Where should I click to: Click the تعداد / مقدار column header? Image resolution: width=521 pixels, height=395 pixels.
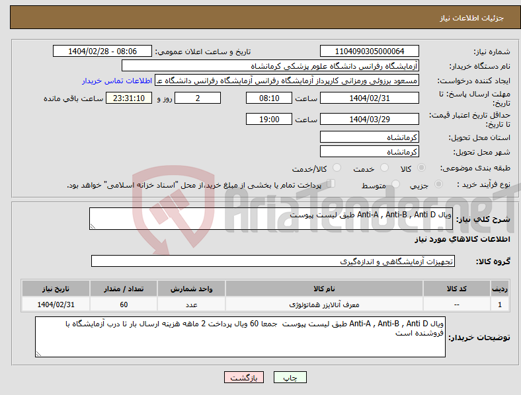(x=124, y=289)
